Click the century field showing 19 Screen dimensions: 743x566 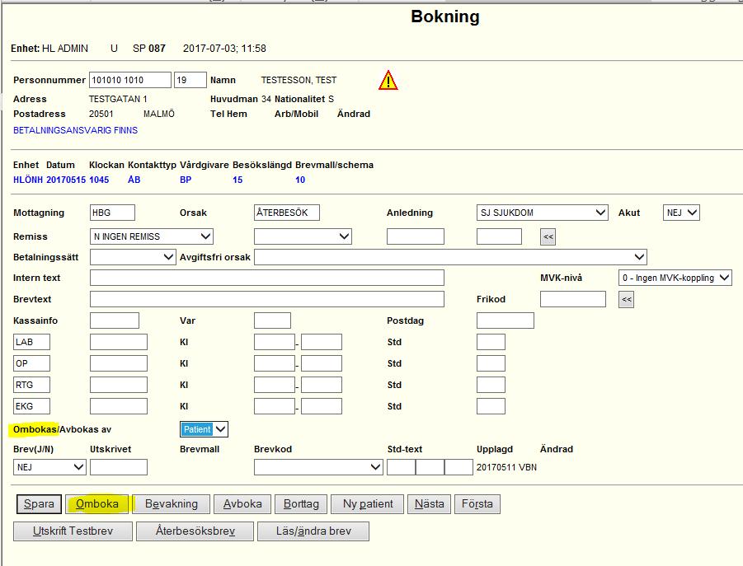pos(190,80)
